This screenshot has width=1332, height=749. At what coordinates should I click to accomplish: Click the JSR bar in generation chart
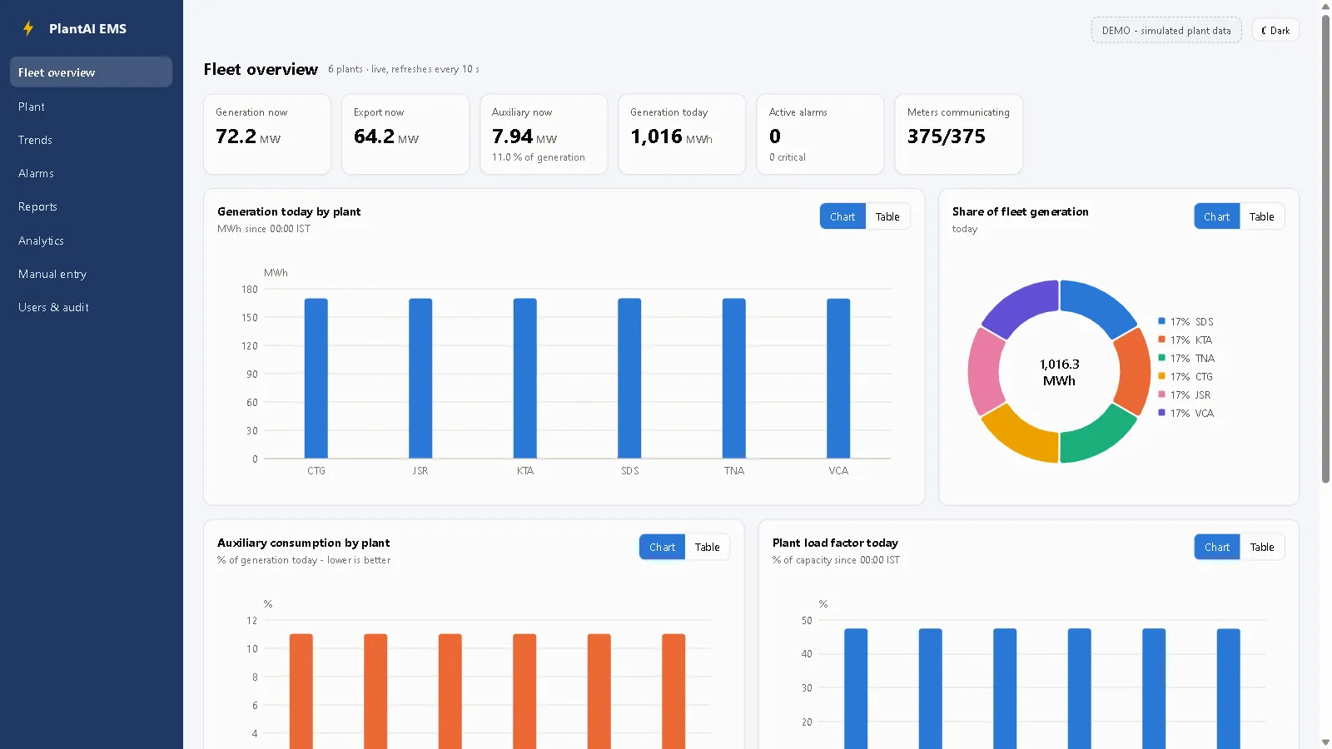[x=420, y=379]
